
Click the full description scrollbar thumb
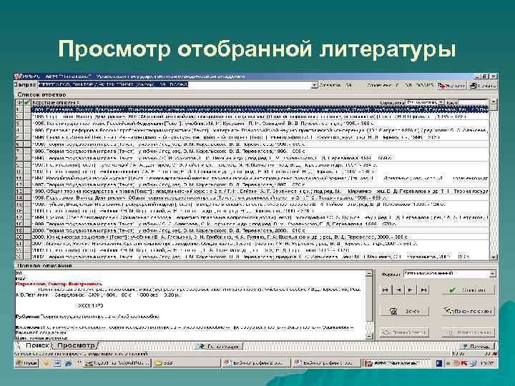point(369,300)
